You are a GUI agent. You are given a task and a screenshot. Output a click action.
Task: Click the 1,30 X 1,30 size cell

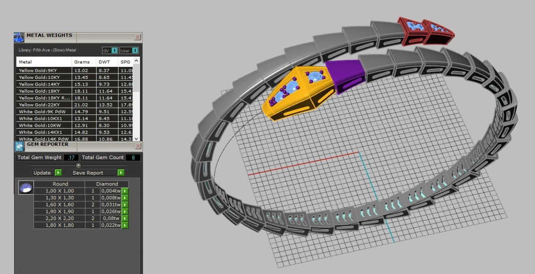(x=59, y=198)
